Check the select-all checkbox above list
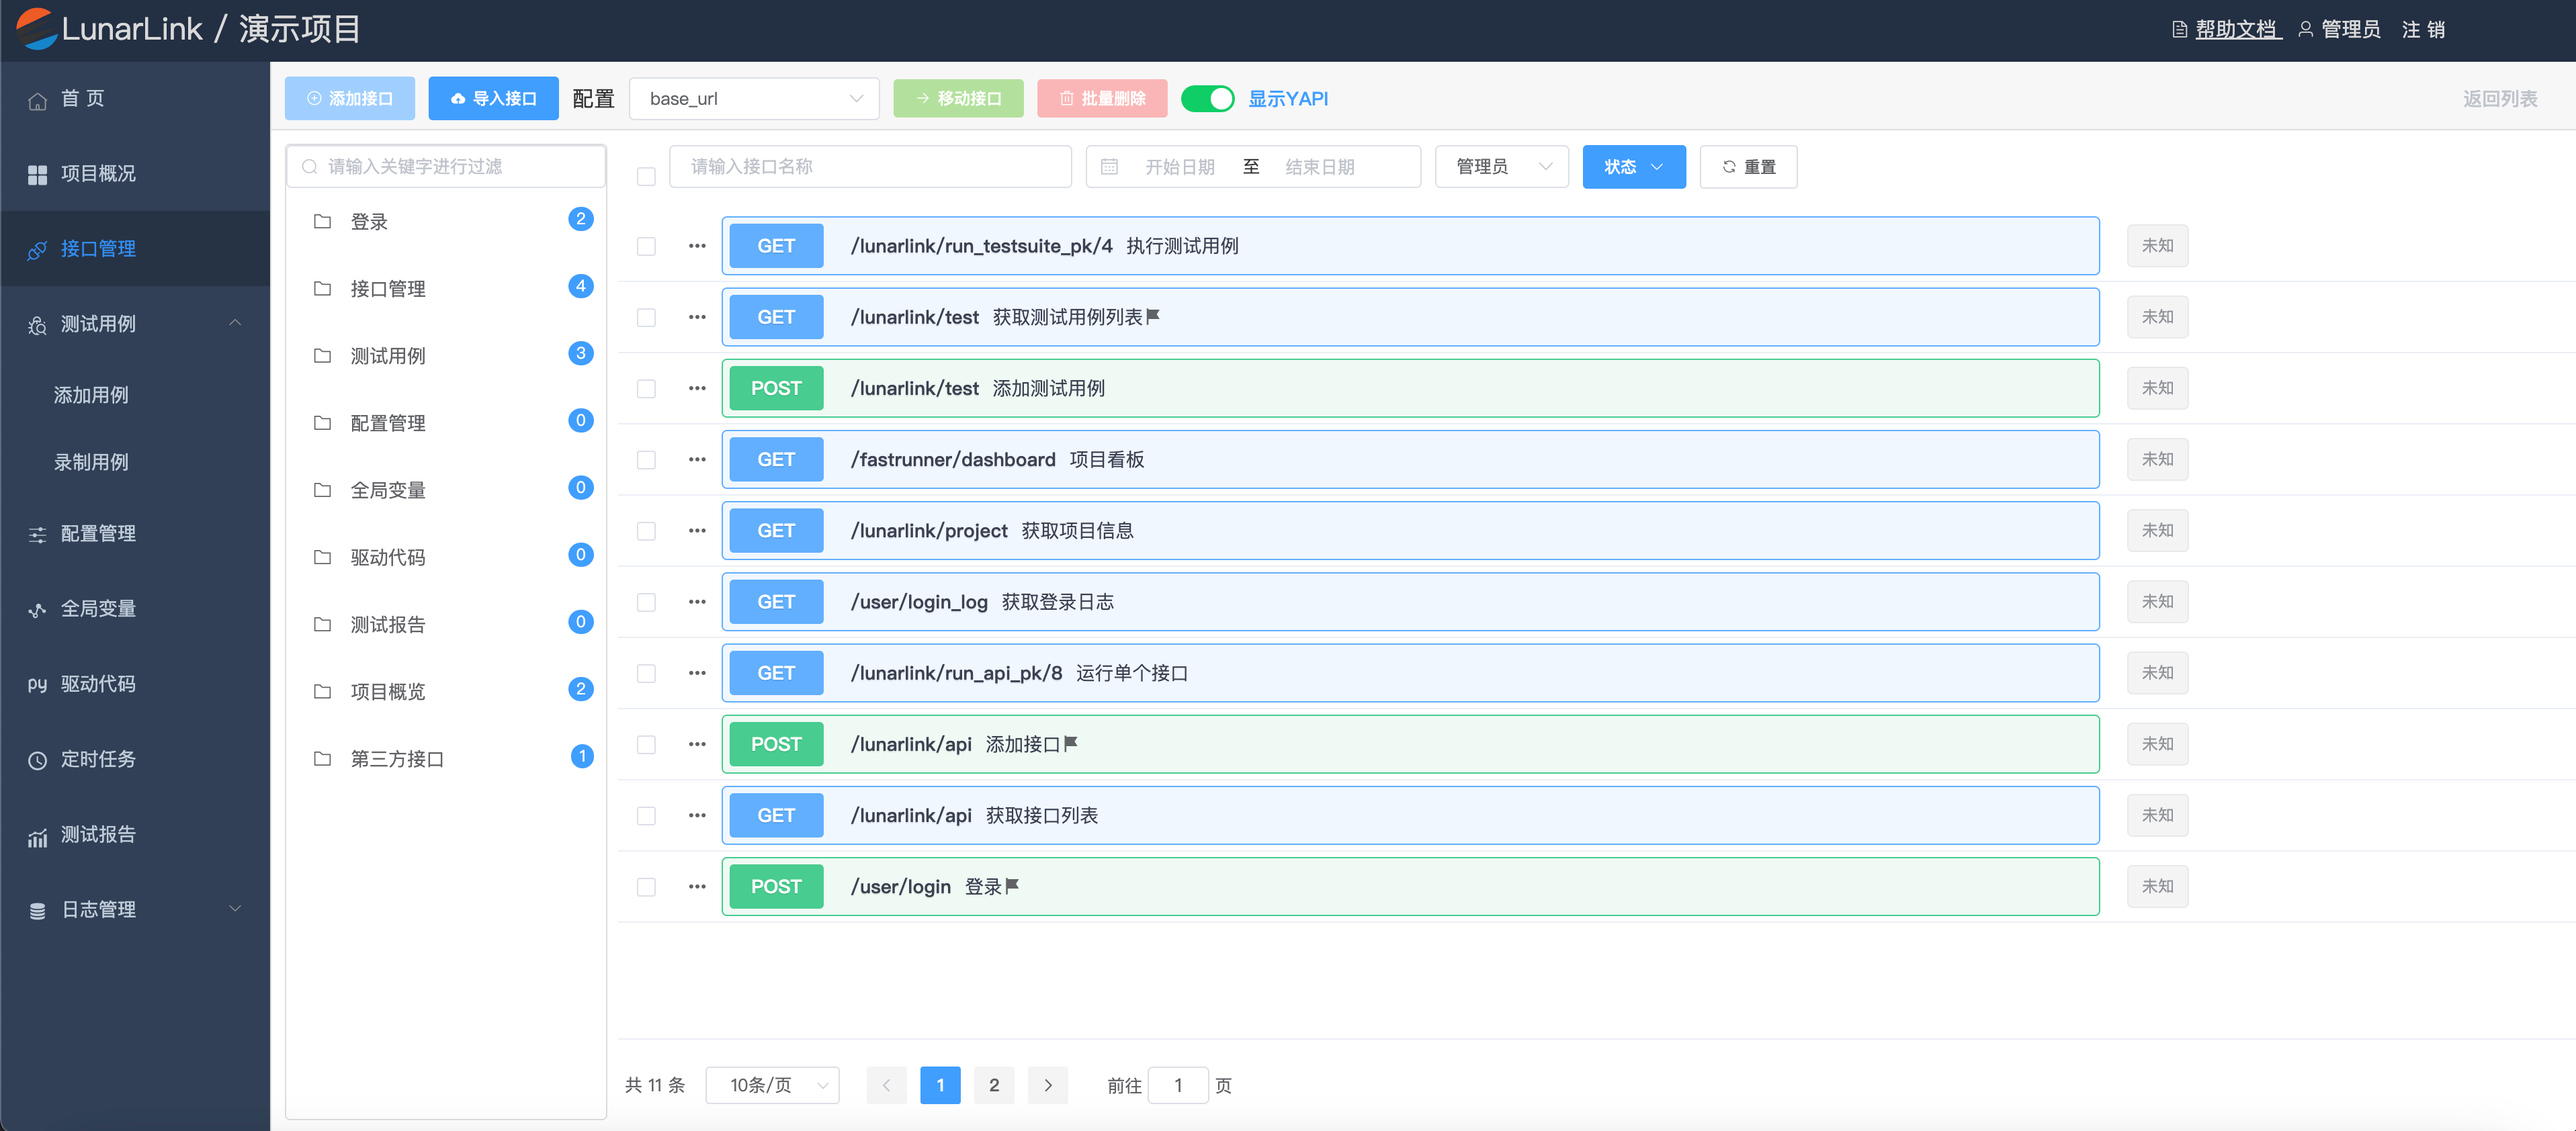Image resolution: width=2576 pixels, height=1131 pixels. 646,176
